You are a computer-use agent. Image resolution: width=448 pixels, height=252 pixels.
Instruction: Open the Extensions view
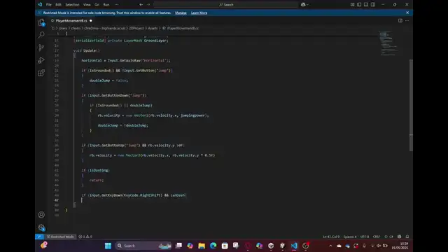click(x=41, y=73)
